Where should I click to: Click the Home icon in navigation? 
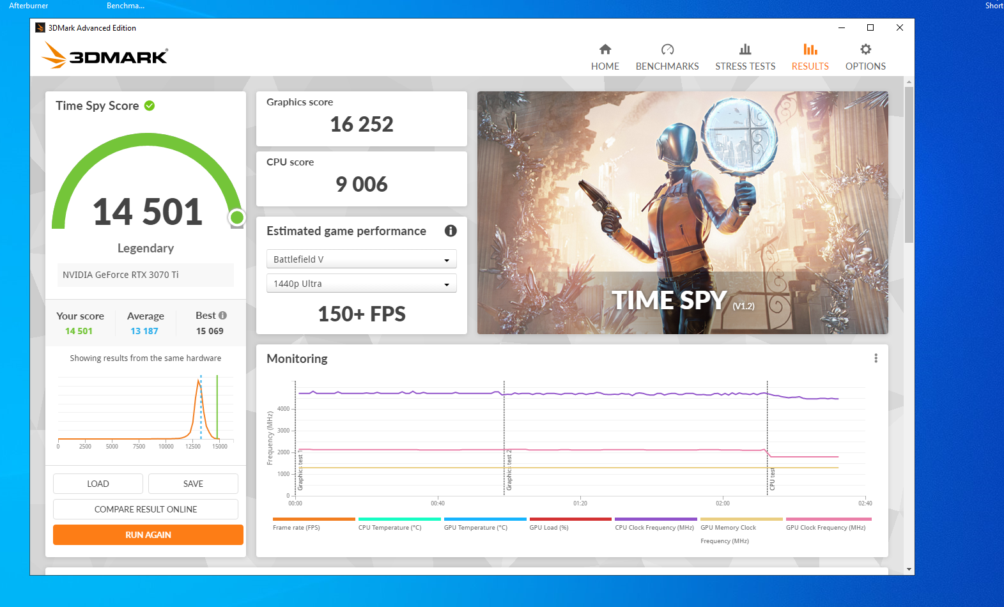[605, 49]
